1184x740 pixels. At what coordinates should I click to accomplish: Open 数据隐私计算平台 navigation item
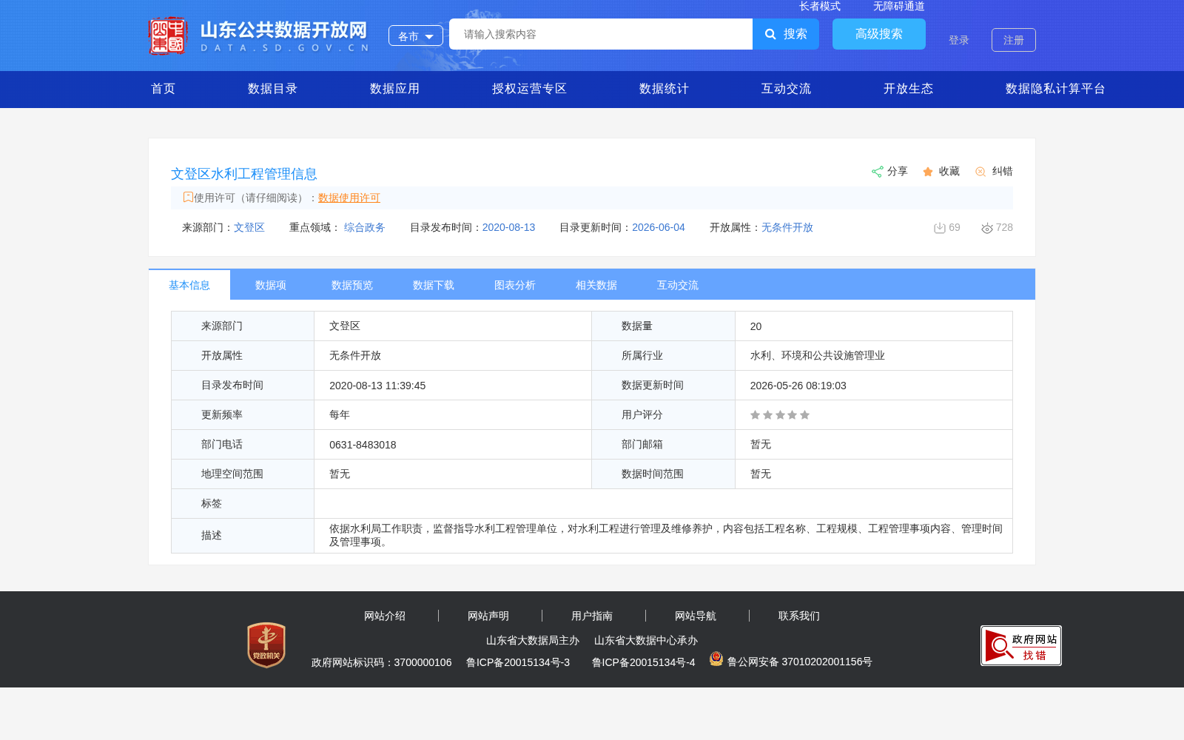click(x=1055, y=89)
